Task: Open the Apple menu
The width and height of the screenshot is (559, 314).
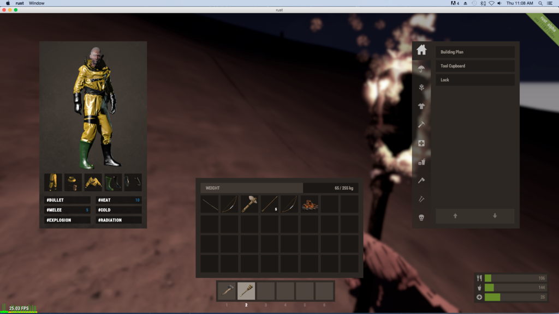Action: 8,3
